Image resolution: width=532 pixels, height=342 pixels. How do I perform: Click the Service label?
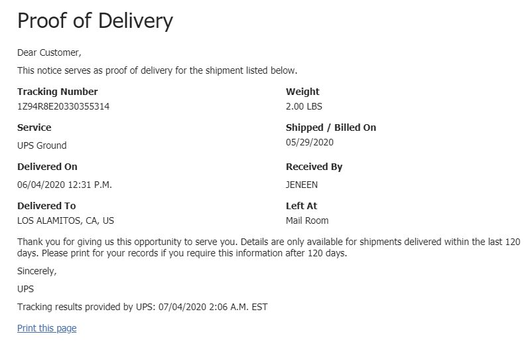coord(34,128)
